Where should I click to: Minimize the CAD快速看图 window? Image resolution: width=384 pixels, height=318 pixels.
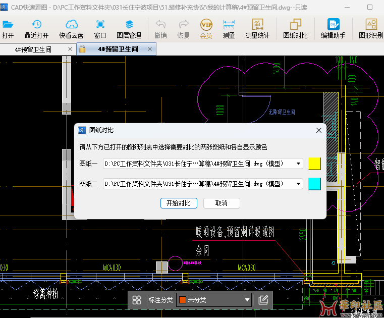tap(347, 8)
